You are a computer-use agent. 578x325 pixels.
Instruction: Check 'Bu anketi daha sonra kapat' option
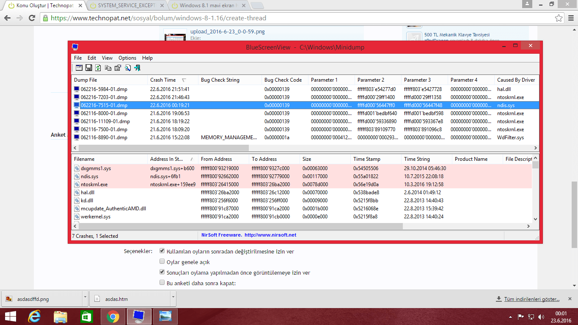pos(162,282)
